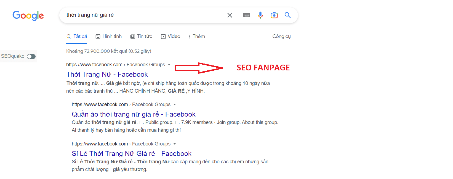
Task: Open search by image camera icon
Action: coord(274,15)
